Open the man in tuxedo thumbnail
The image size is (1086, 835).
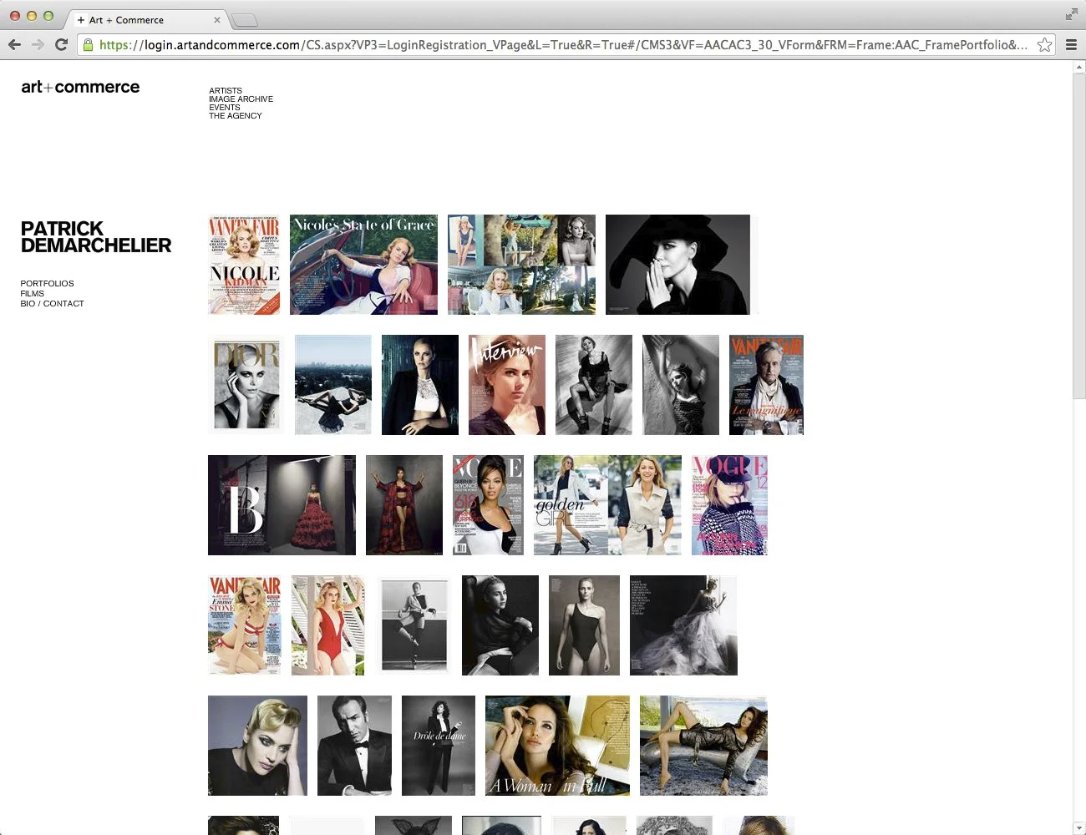pyautogui.click(x=354, y=746)
